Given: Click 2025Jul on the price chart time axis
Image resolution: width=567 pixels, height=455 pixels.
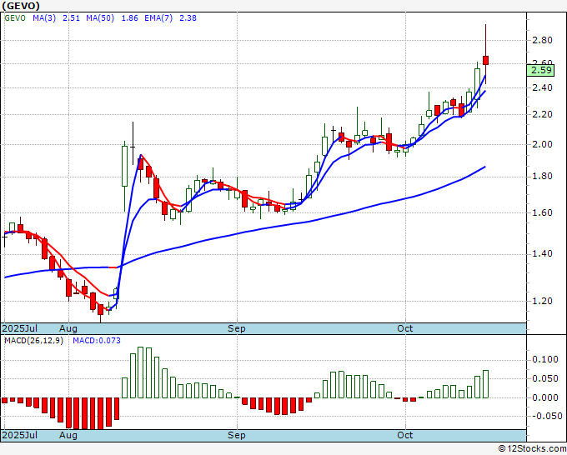Looking at the screenshot, I should [x=20, y=328].
